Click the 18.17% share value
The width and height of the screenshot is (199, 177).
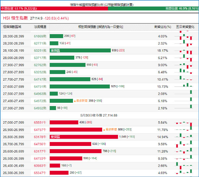pyautogui.click(x=163, y=51)
